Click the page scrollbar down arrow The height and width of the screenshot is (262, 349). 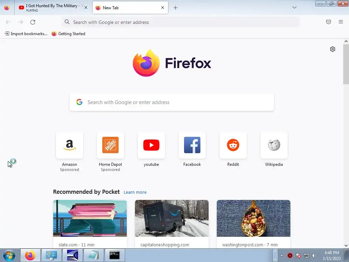tap(346, 246)
